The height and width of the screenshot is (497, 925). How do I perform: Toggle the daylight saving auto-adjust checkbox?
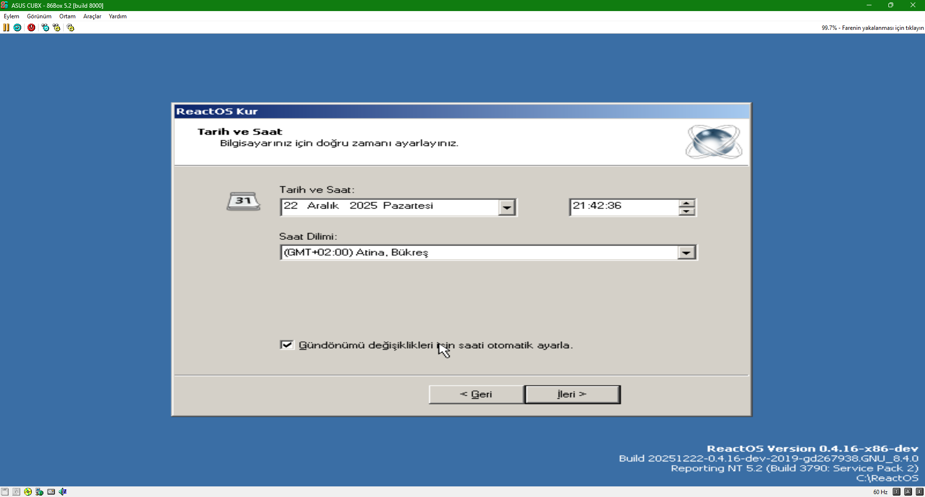[287, 345]
